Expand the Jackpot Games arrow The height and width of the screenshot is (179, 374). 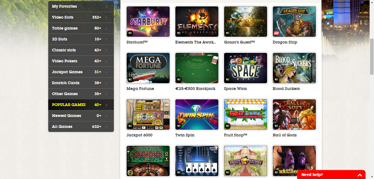[x=107, y=72]
